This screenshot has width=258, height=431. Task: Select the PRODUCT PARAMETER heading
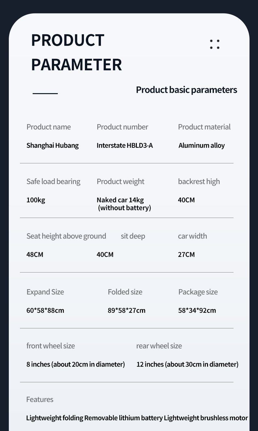[76, 52]
